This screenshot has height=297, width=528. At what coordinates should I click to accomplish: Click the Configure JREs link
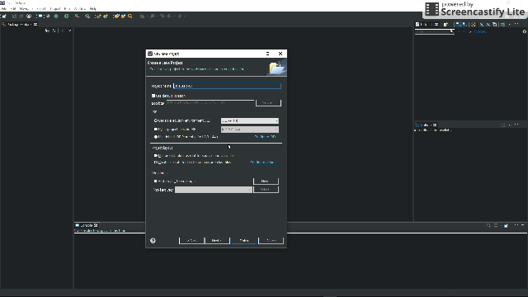[266, 137]
